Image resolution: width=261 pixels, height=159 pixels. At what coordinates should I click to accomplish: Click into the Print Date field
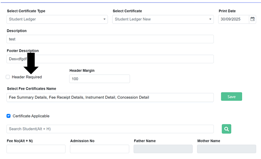tap(234, 19)
